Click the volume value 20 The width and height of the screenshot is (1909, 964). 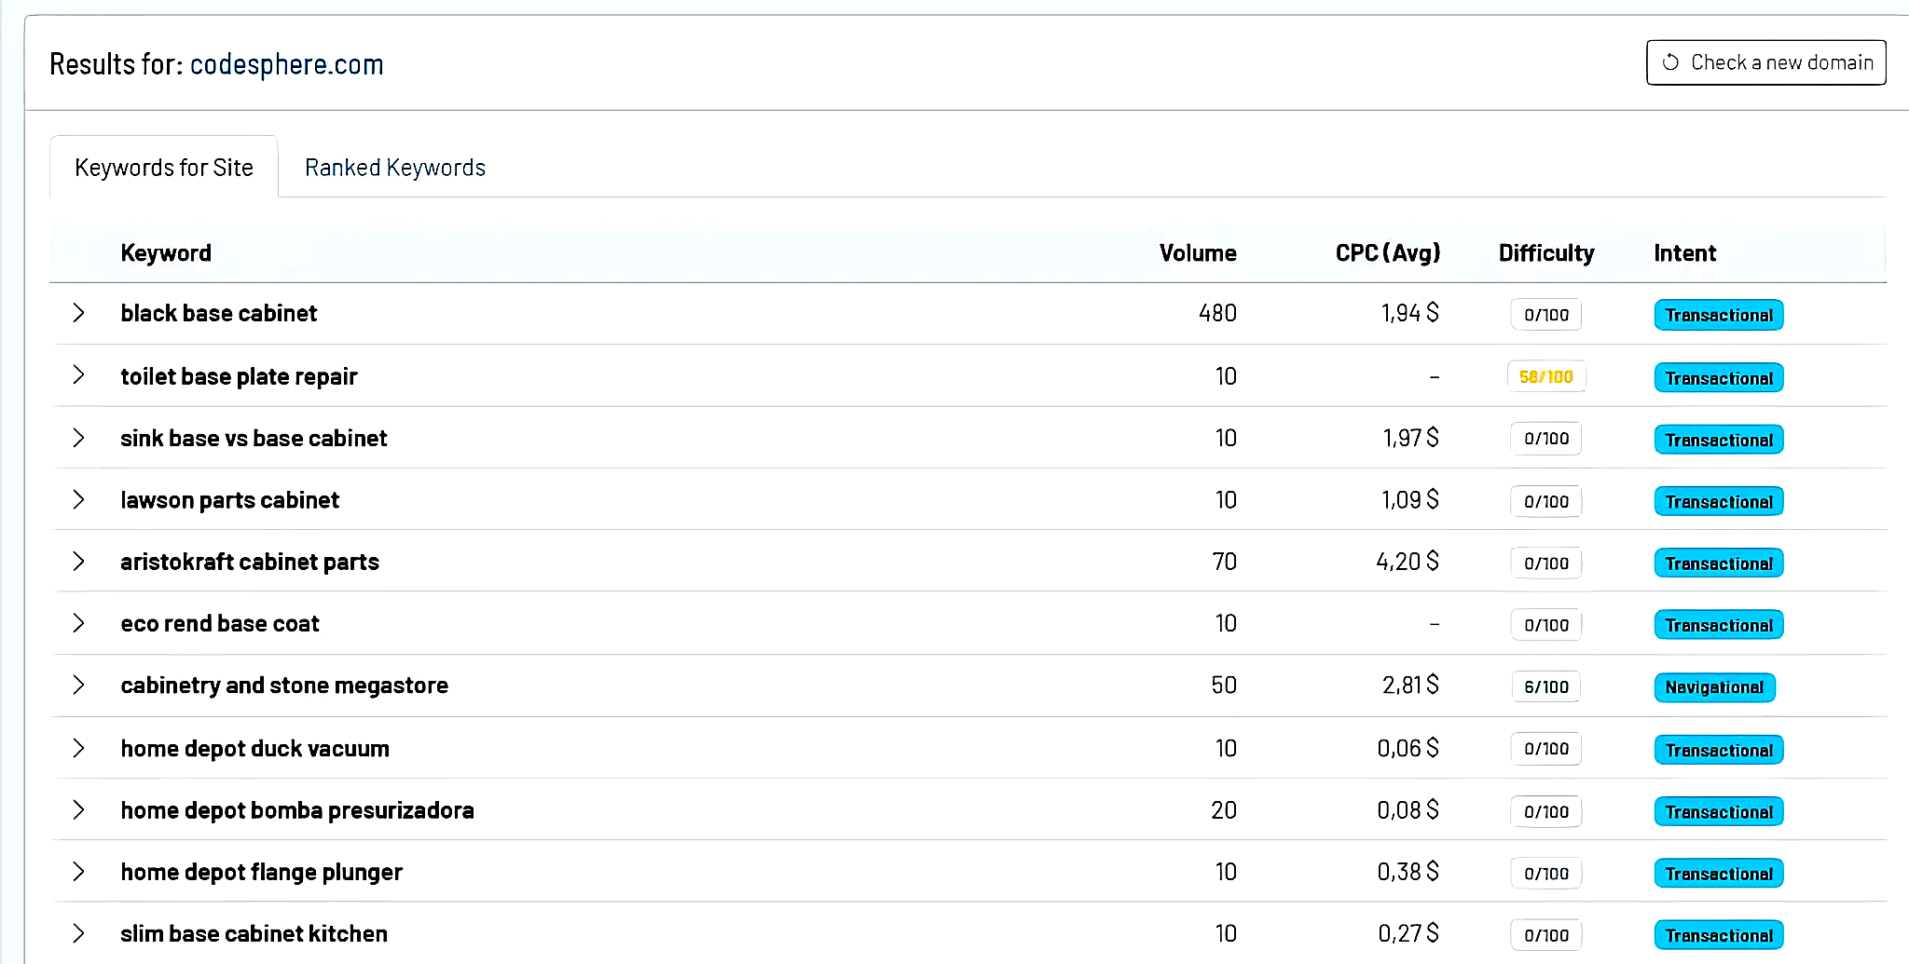(x=1224, y=810)
